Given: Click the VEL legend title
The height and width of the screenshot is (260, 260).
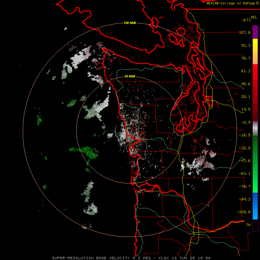Looking at the screenshot, I should coord(254,17).
